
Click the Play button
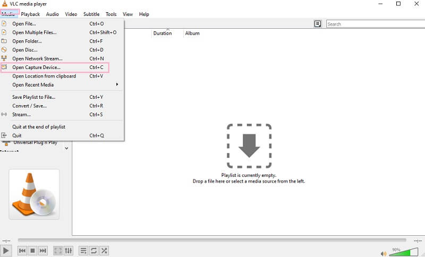(x=6, y=251)
